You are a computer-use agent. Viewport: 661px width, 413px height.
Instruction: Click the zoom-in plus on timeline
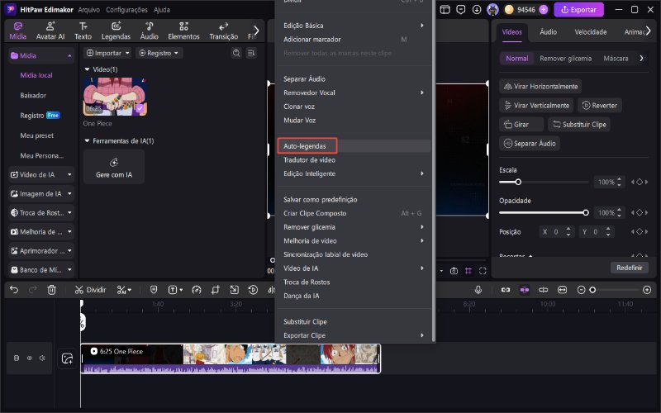[x=647, y=290]
